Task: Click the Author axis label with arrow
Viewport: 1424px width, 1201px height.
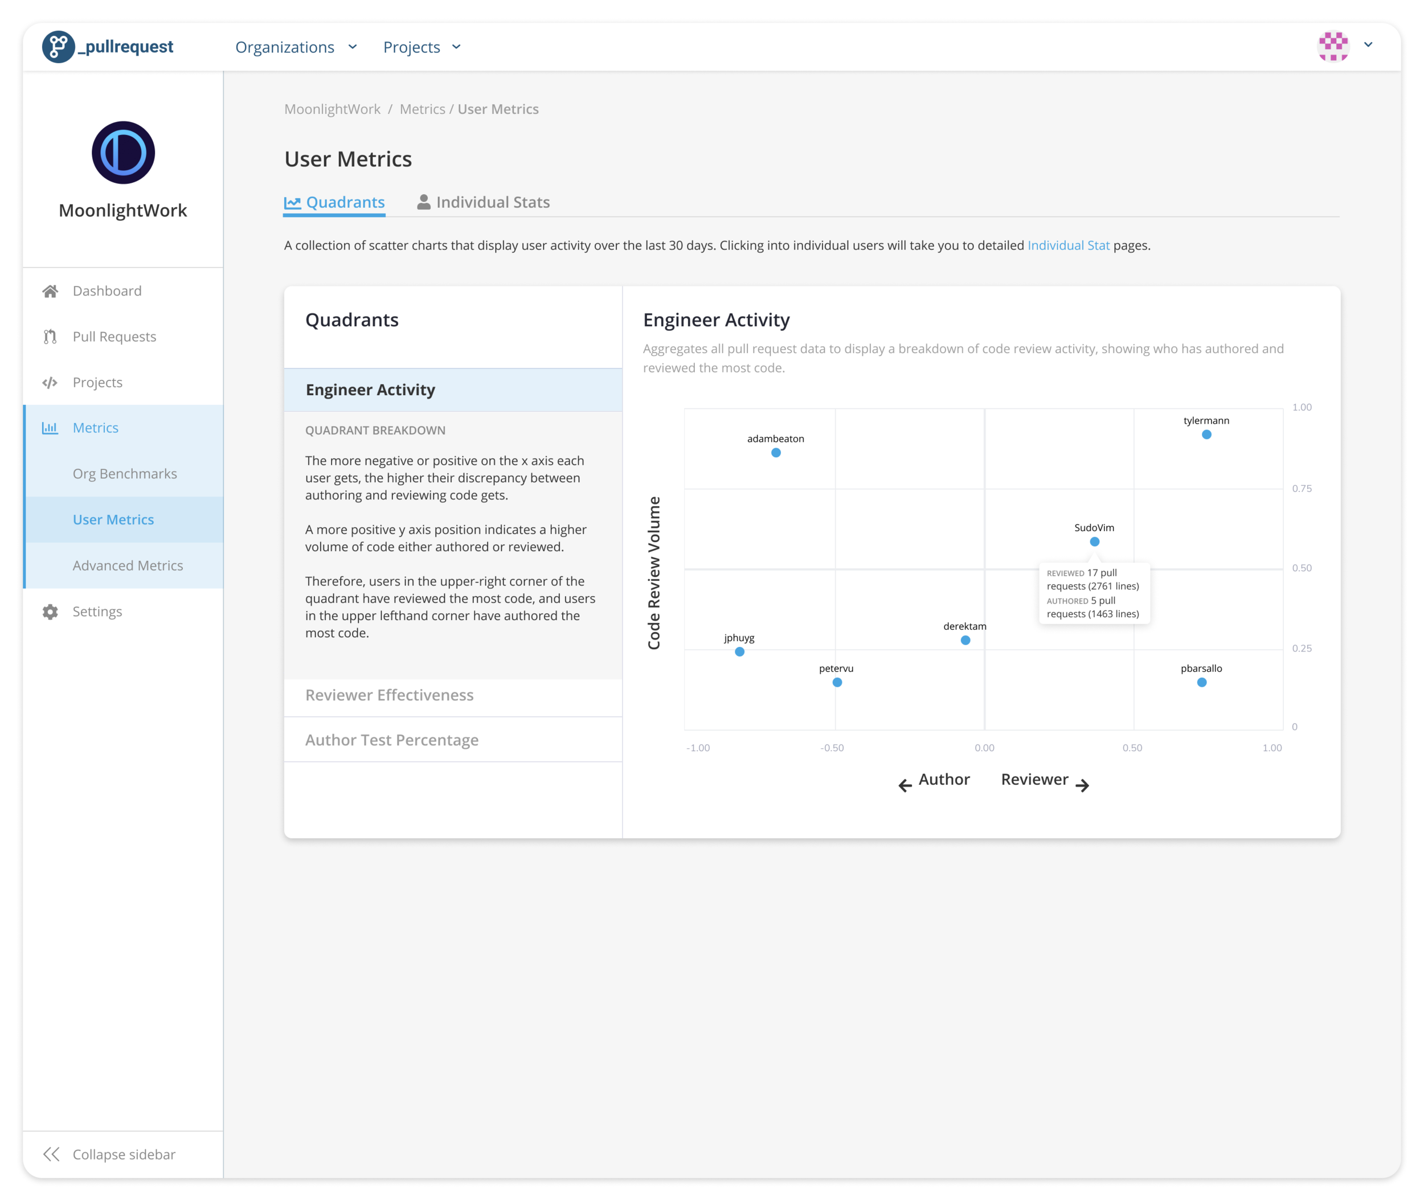Action: [x=934, y=781]
